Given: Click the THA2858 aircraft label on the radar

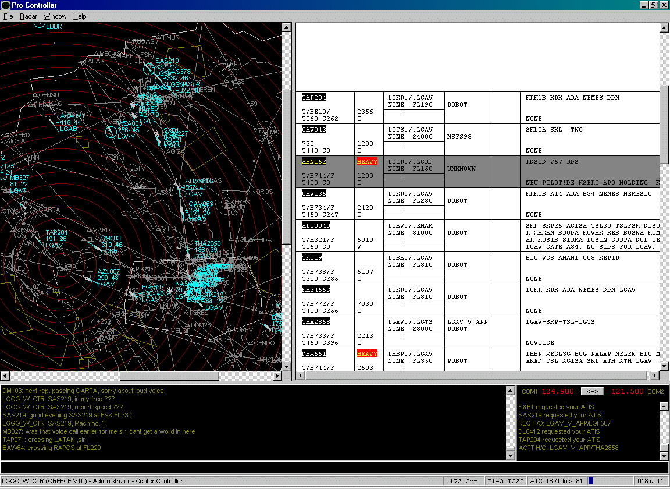Looking at the screenshot, I should (208, 243).
